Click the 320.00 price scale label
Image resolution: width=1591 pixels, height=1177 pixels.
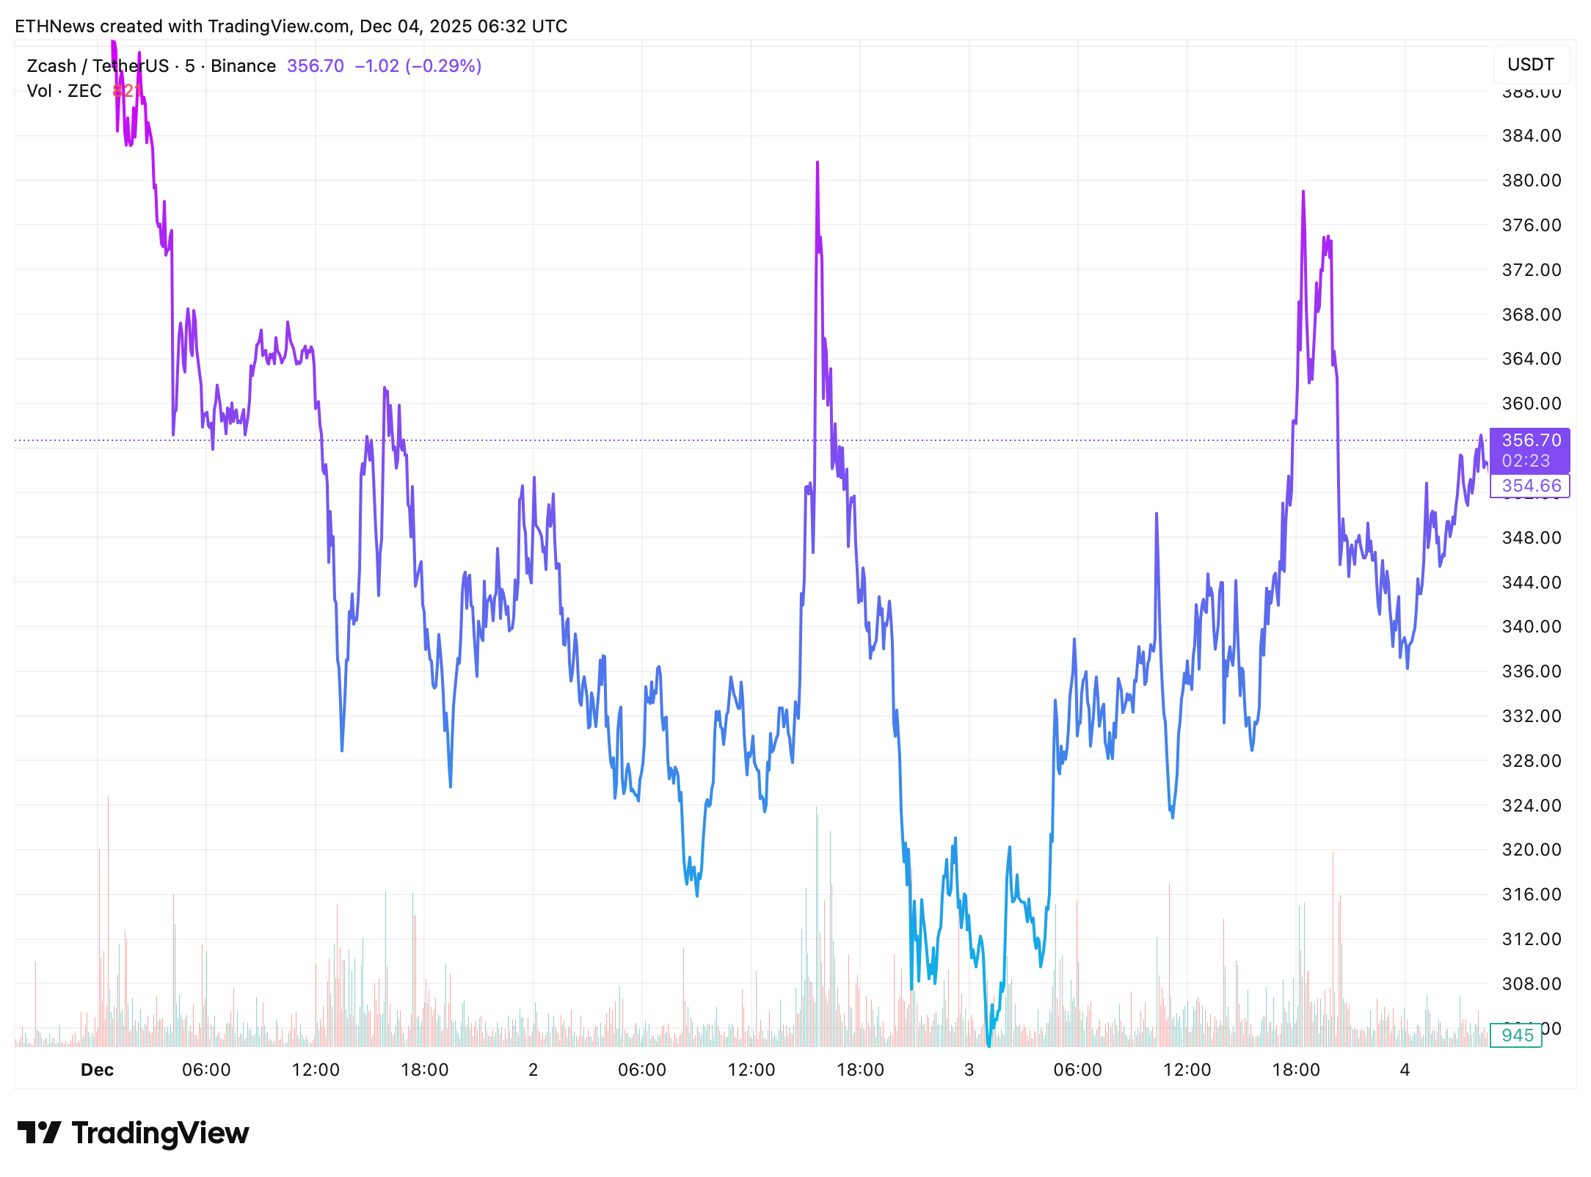pos(1531,850)
